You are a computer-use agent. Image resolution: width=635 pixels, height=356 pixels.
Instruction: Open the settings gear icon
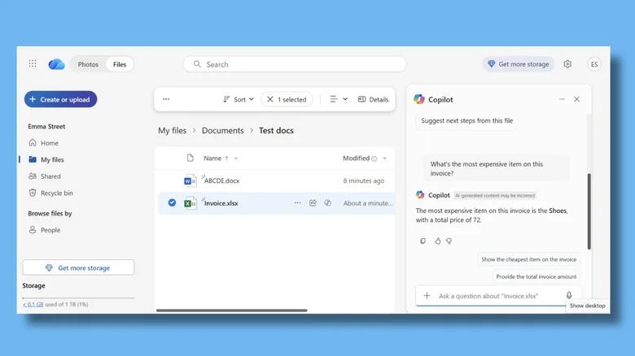point(567,64)
